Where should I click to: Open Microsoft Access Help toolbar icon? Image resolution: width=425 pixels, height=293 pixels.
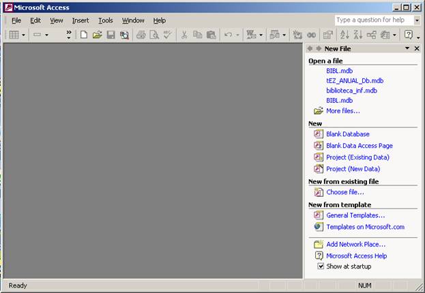[x=408, y=35]
